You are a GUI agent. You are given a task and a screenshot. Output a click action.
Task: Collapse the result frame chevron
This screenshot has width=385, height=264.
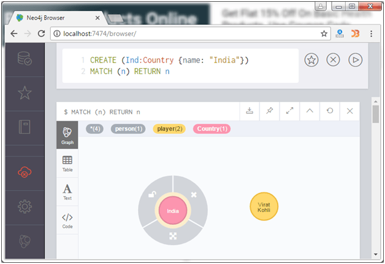(310, 111)
